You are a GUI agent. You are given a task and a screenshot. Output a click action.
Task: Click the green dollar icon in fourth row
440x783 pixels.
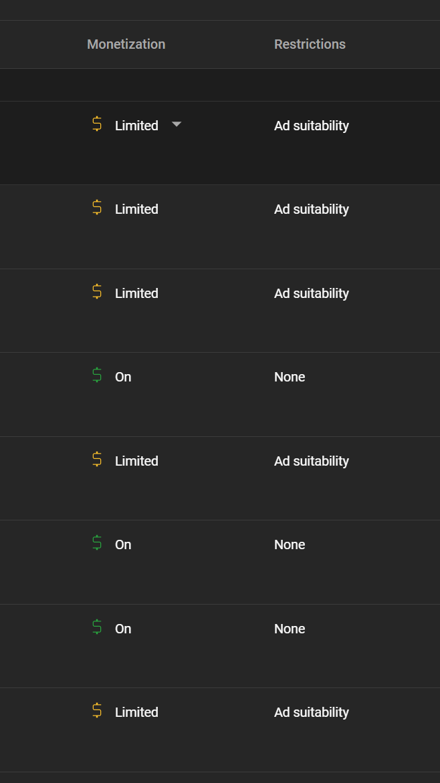97,375
